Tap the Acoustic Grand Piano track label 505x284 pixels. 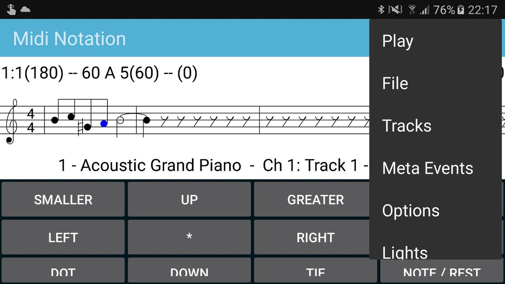(150, 165)
